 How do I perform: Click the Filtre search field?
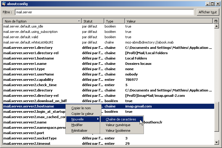[104, 12]
